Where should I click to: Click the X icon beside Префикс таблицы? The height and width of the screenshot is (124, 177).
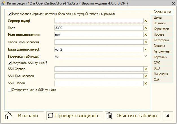[146, 56]
